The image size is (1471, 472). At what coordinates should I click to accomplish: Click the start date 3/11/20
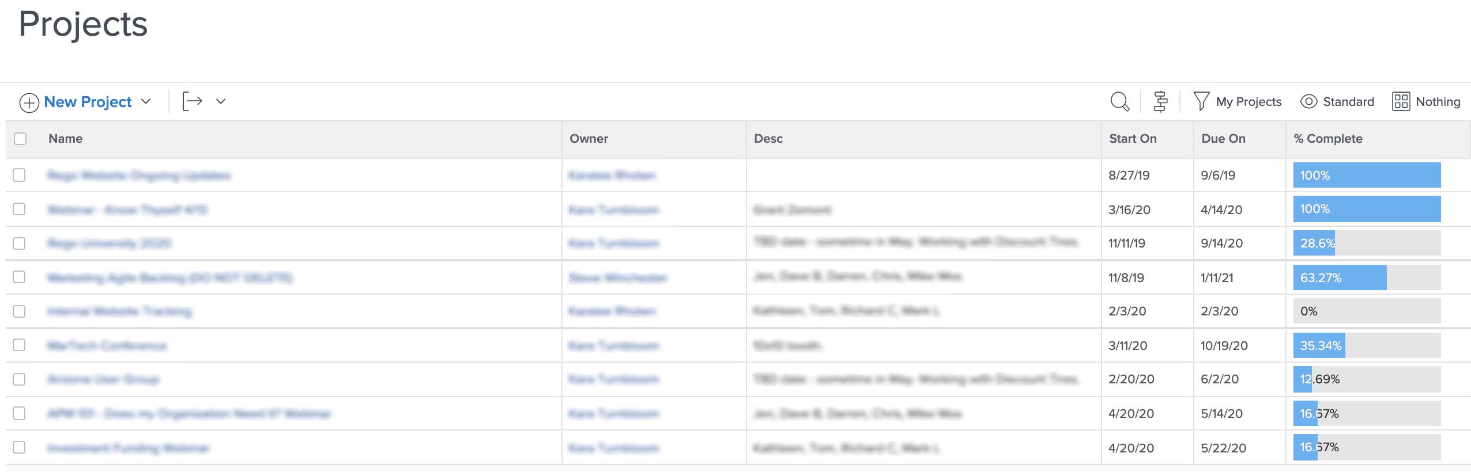pyautogui.click(x=1127, y=346)
